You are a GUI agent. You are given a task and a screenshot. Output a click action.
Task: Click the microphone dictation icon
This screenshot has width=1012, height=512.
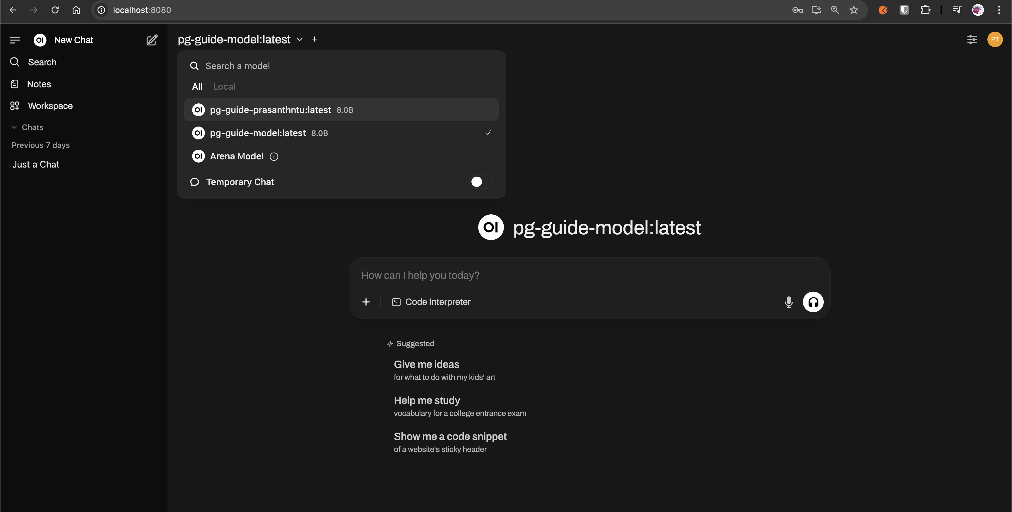[789, 302]
